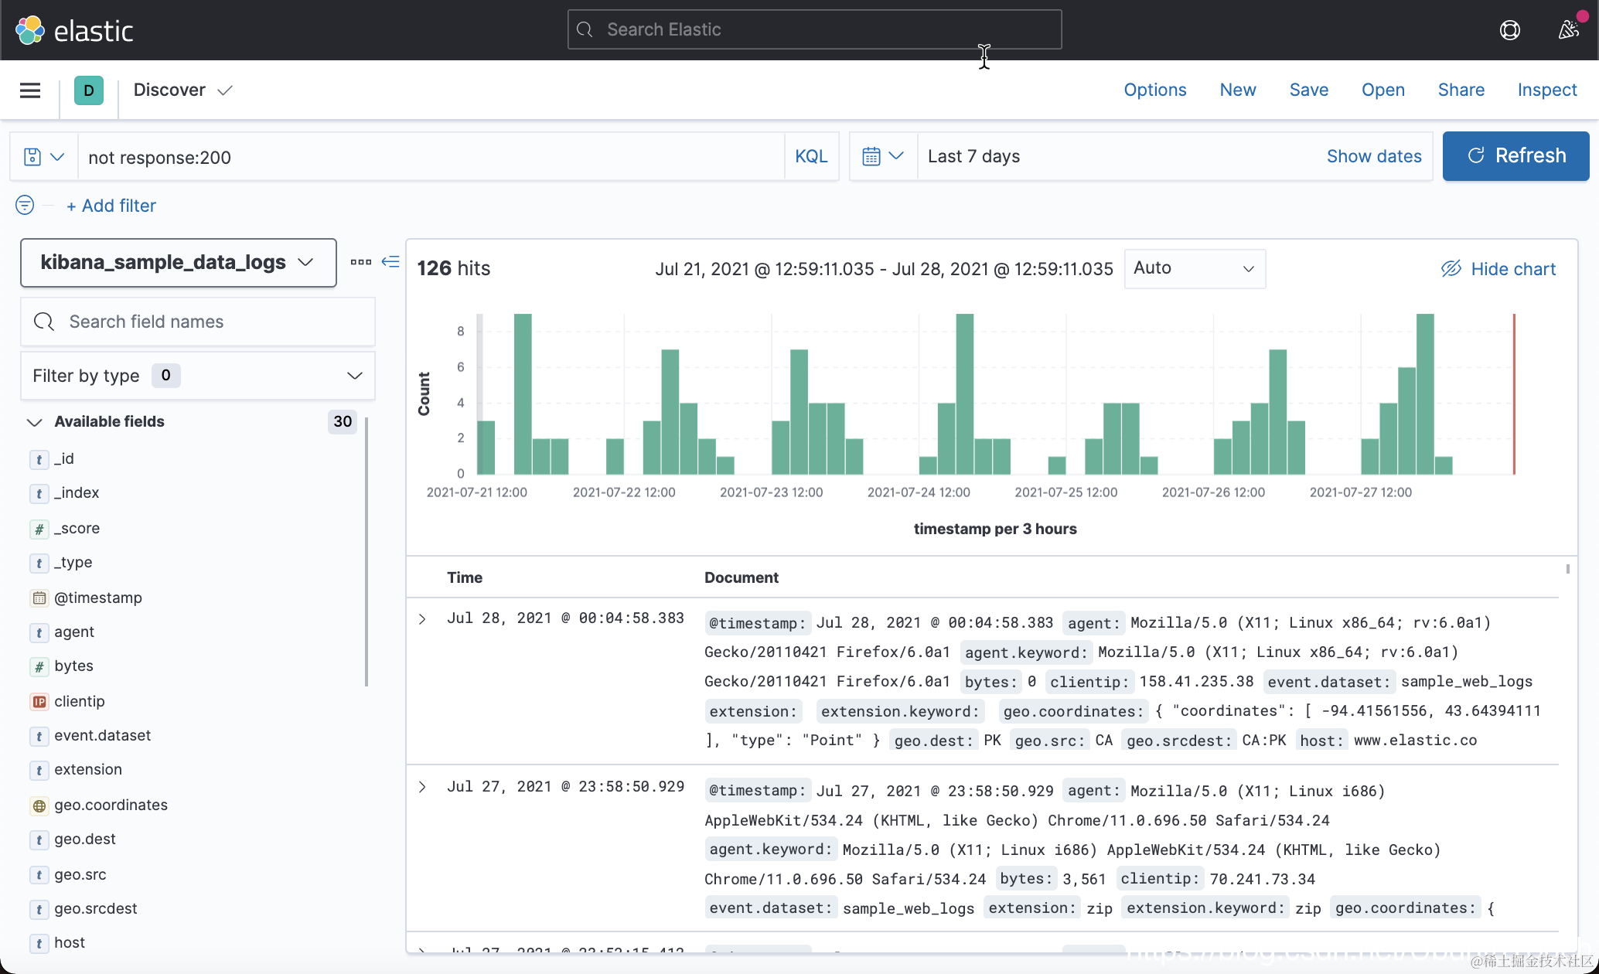The image size is (1599, 974).
Task: Hide the chart using Hide chart toggle
Action: click(x=1498, y=268)
